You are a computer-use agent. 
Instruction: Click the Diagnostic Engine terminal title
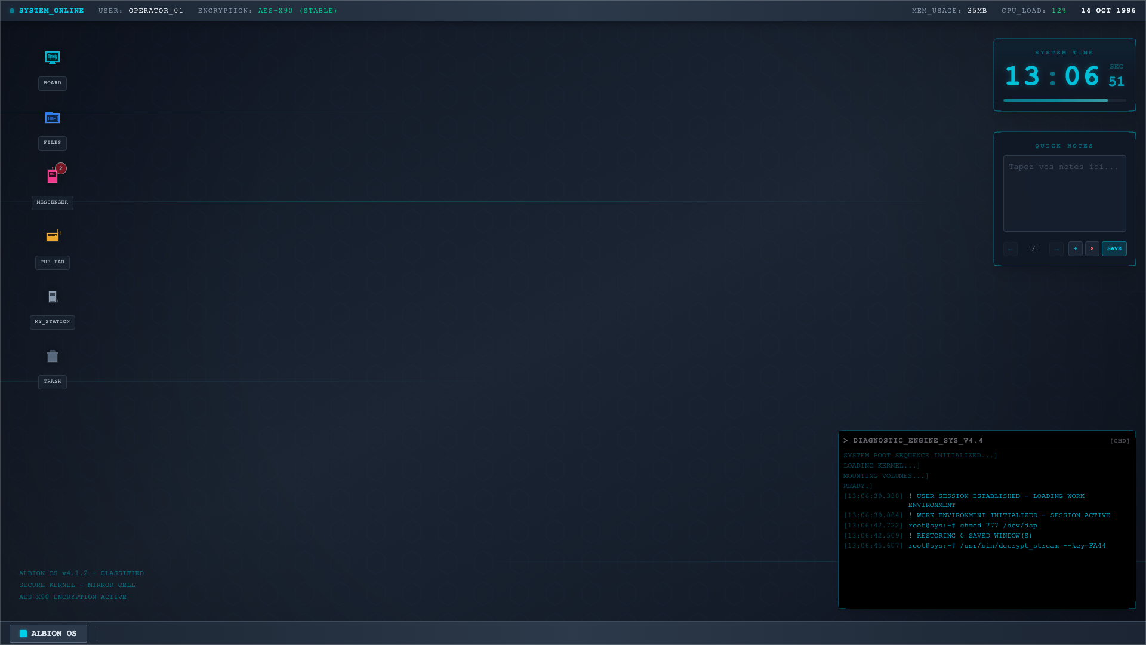(917, 441)
